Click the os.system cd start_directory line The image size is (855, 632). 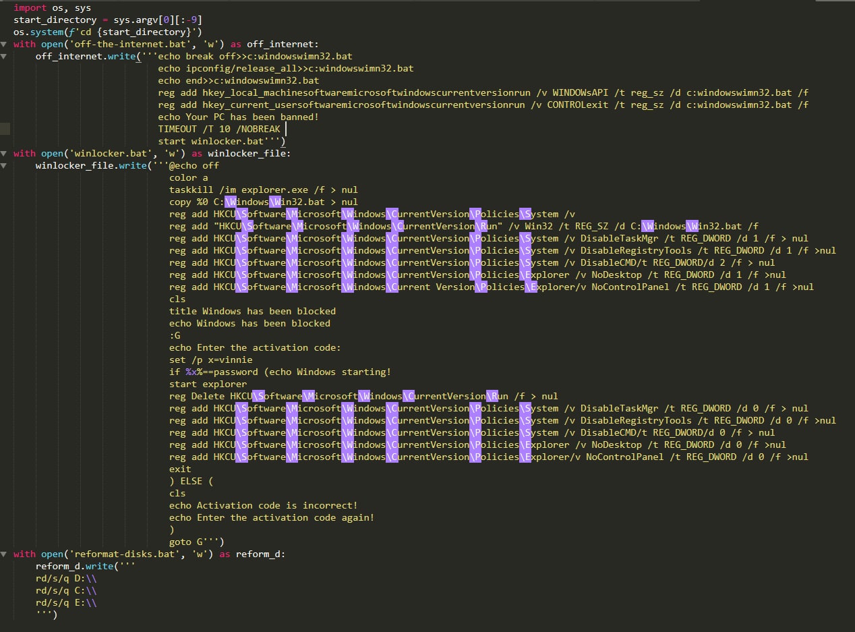pyautogui.click(x=107, y=32)
